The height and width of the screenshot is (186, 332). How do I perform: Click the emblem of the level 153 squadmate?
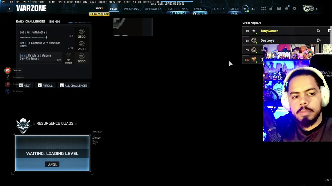(254, 60)
